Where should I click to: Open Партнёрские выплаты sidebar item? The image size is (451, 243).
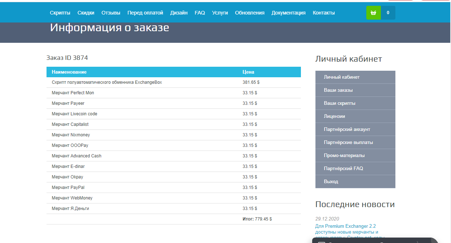[355, 143]
